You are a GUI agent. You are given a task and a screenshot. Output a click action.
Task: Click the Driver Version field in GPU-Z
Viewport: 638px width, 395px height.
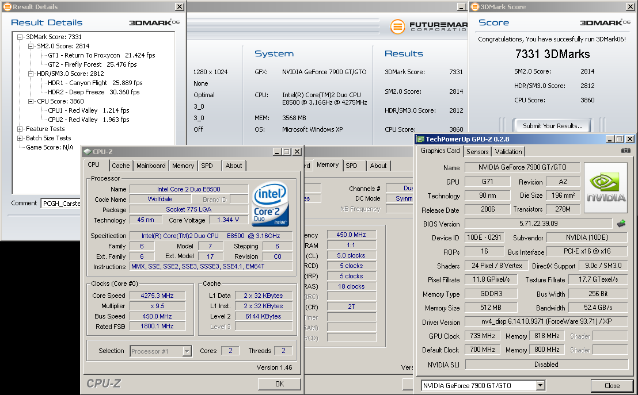(x=546, y=321)
